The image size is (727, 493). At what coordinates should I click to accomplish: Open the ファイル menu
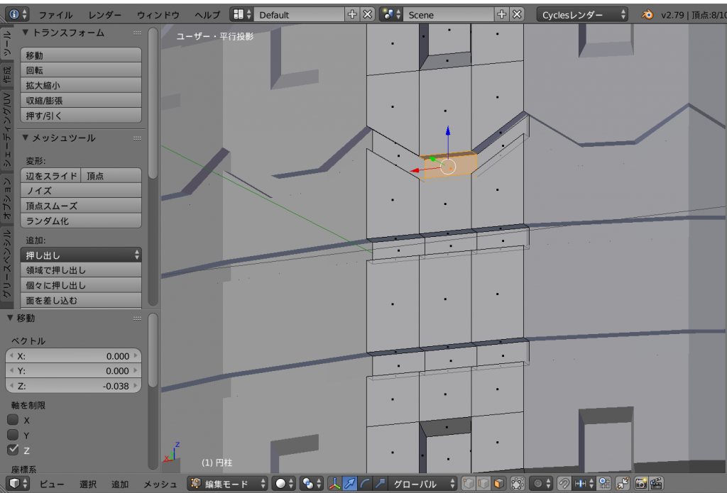pos(55,14)
